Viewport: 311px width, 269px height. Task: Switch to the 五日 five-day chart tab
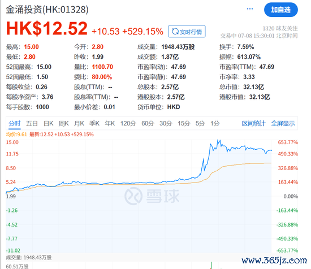32,123
